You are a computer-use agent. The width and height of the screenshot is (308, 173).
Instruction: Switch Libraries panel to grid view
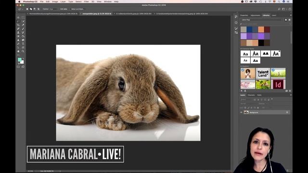[286, 20]
